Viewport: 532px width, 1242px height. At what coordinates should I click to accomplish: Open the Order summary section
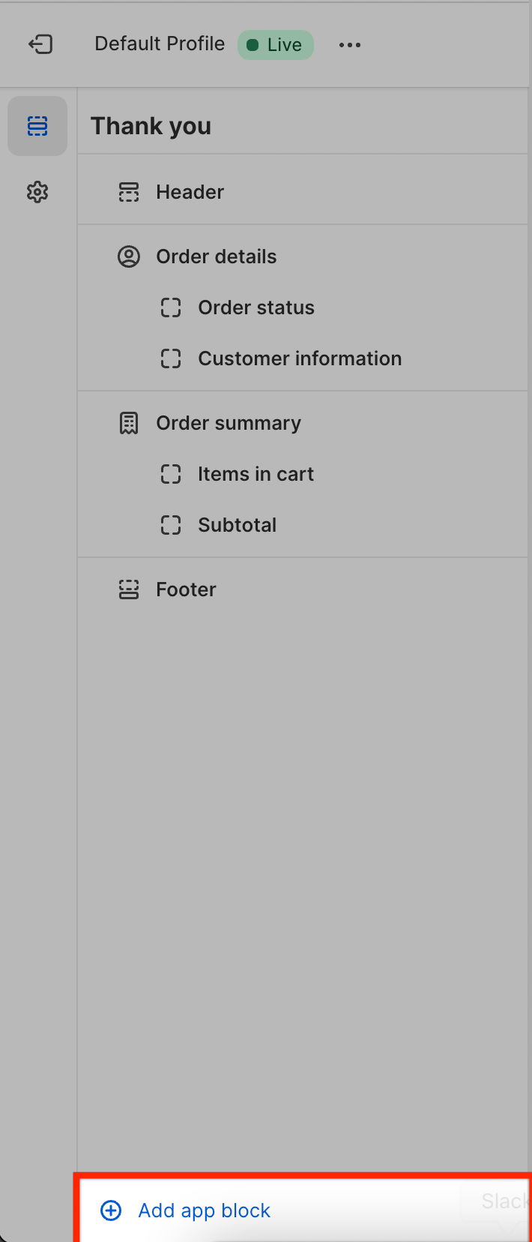point(229,423)
